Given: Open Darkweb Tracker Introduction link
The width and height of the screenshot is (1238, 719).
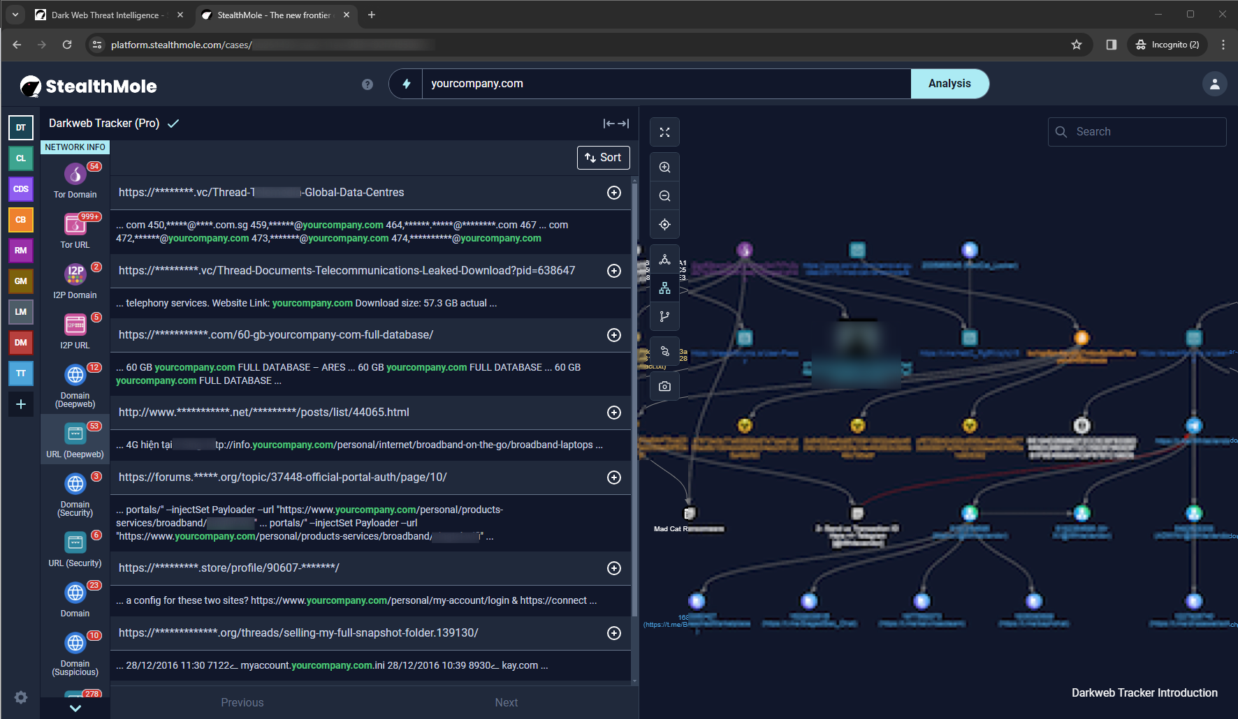Looking at the screenshot, I should pyautogui.click(x=1144, y=693).
